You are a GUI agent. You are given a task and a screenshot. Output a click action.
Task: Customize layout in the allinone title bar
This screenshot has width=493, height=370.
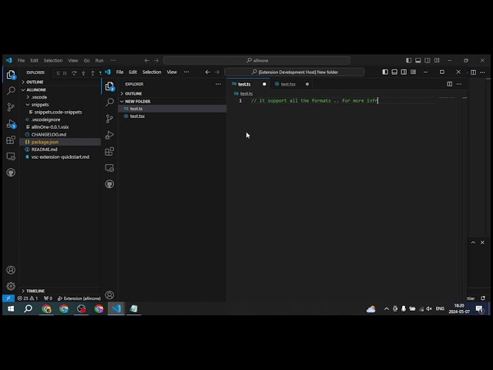[x=437, y=60]
